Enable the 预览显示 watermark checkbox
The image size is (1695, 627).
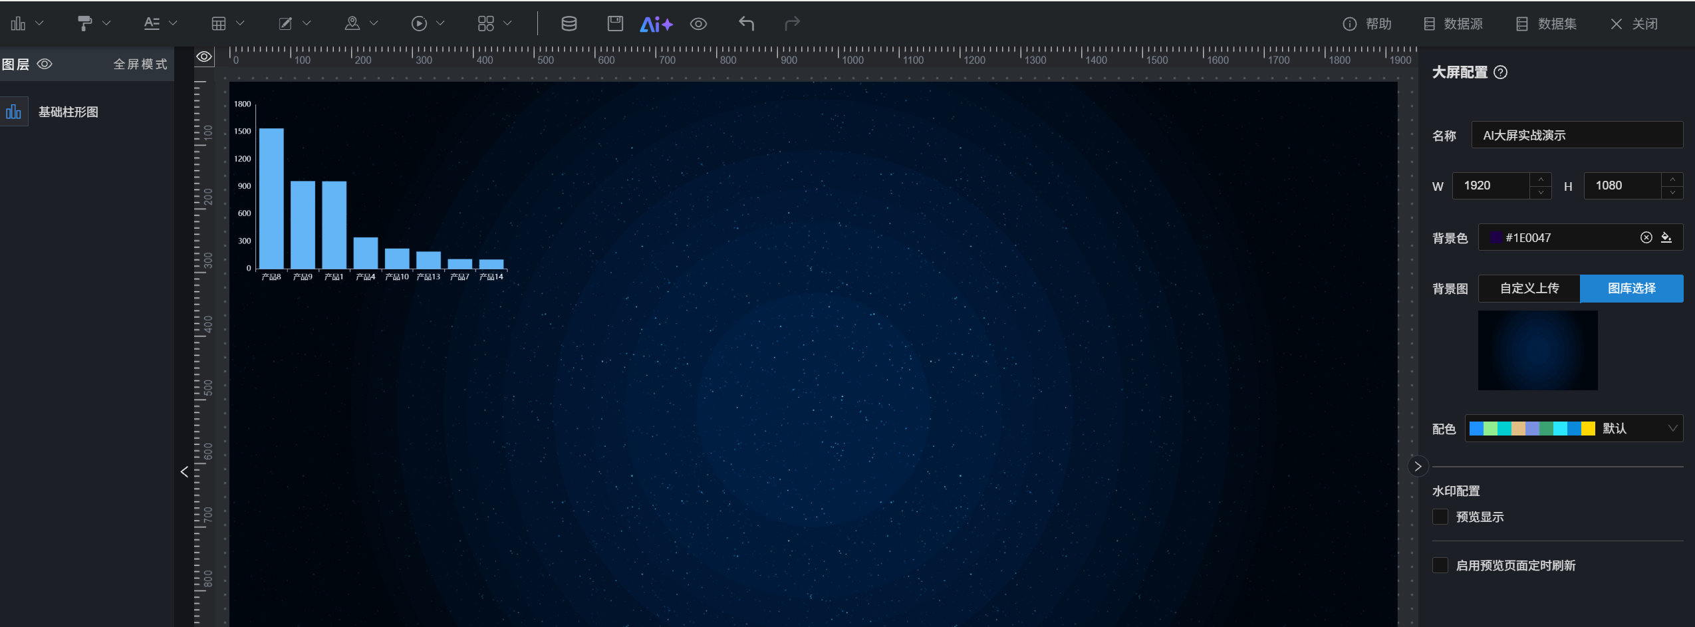point(1440,517)
